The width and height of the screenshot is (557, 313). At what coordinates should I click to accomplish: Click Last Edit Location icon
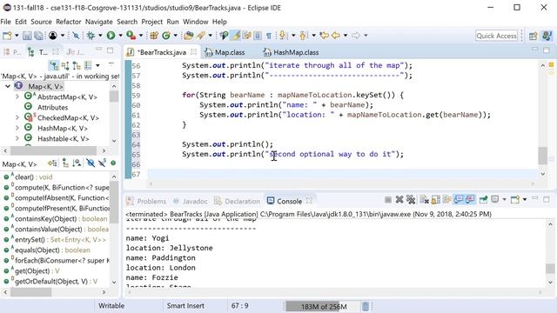coord(324,36)
